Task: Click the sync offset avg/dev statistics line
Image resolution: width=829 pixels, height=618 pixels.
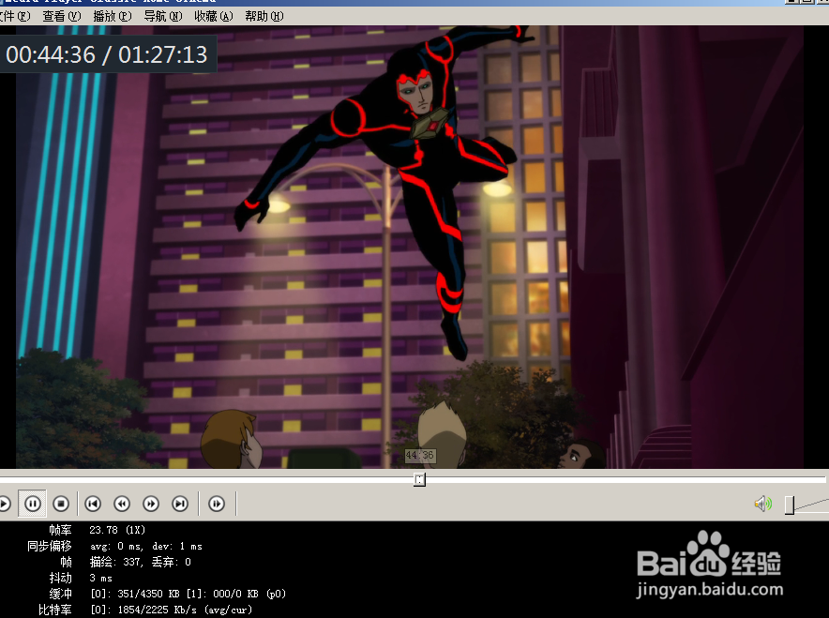Action: (146, 546)
